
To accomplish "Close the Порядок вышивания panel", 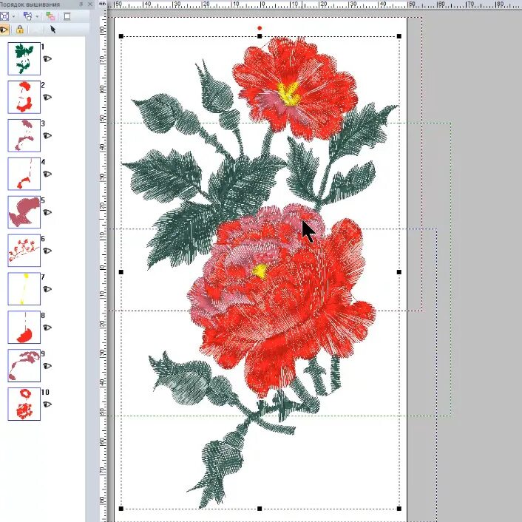I will pos(90,4).
